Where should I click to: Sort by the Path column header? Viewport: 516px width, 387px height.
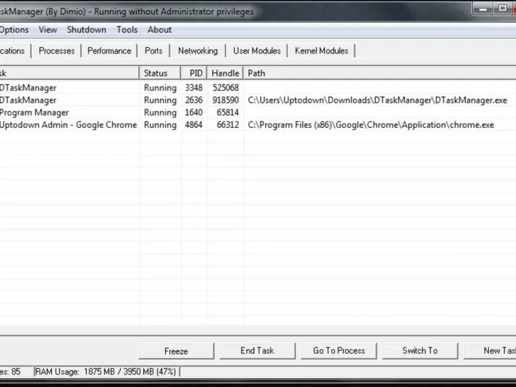point(380,73)
